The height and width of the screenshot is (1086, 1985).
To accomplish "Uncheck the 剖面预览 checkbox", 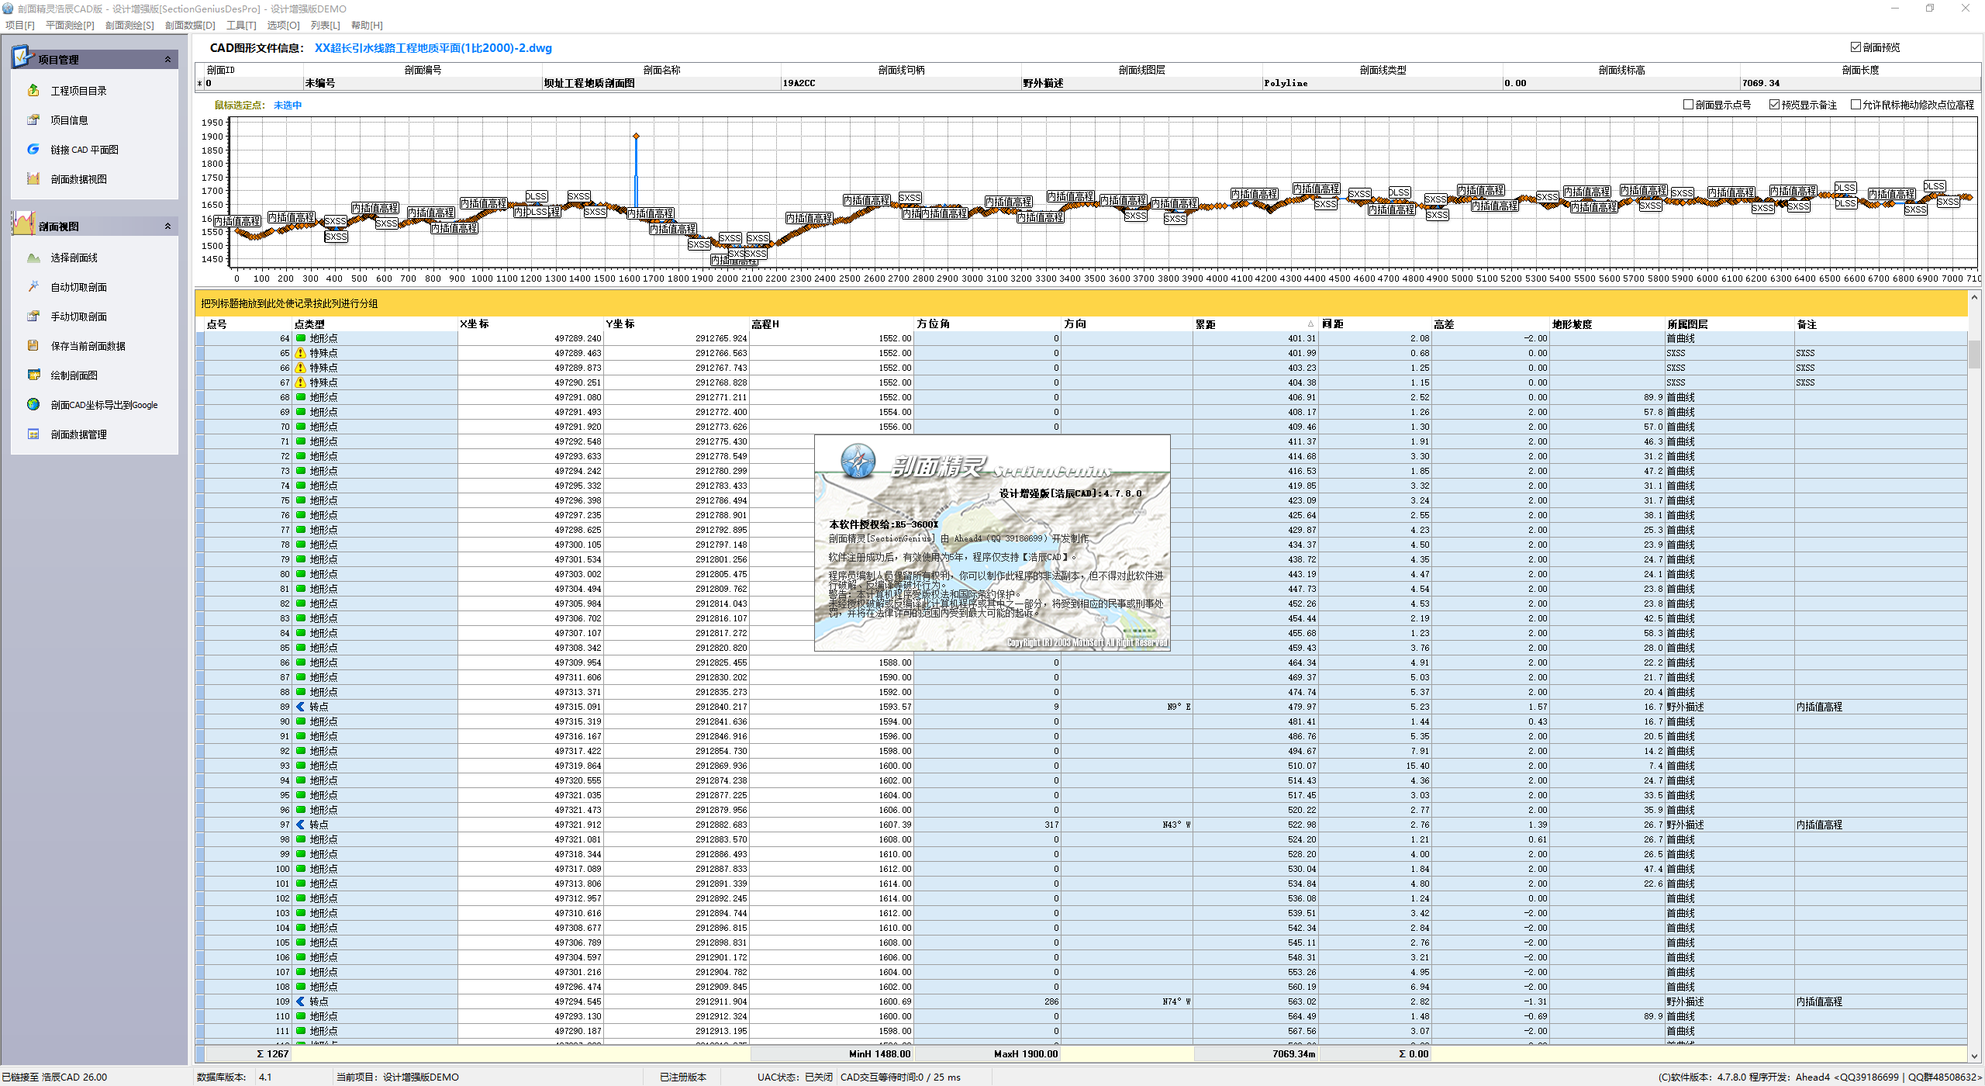I will (1856, 47).
